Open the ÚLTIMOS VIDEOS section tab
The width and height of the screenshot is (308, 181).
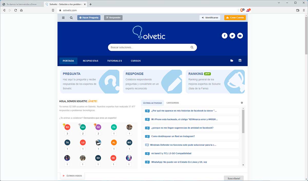(72, 176)
